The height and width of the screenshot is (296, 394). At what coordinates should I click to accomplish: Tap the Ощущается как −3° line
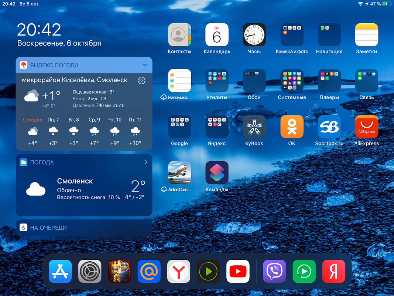click(x=93, y=92)
